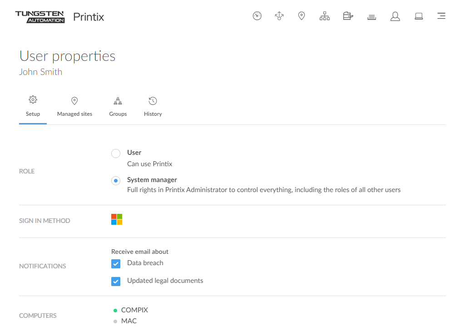Open Printers via the printer icon
465x336 pixels.
click(348, 16)
